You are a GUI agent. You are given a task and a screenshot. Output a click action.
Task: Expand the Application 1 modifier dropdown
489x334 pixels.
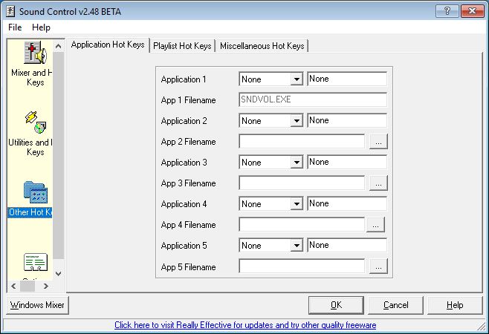297,79
